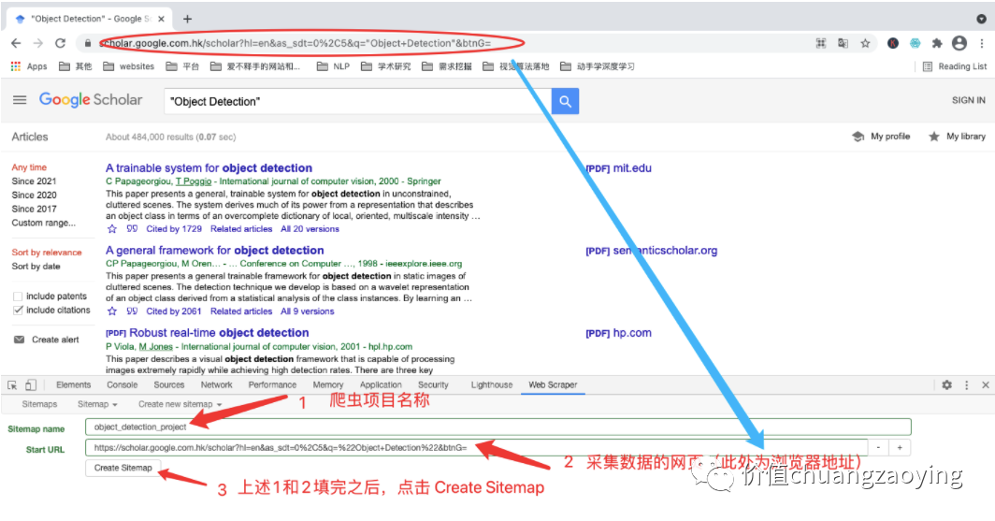Image resolution: width=995 pixels, height=521 pixels.
Task: Go back with browser back arrow
Action: click(16, 43)
